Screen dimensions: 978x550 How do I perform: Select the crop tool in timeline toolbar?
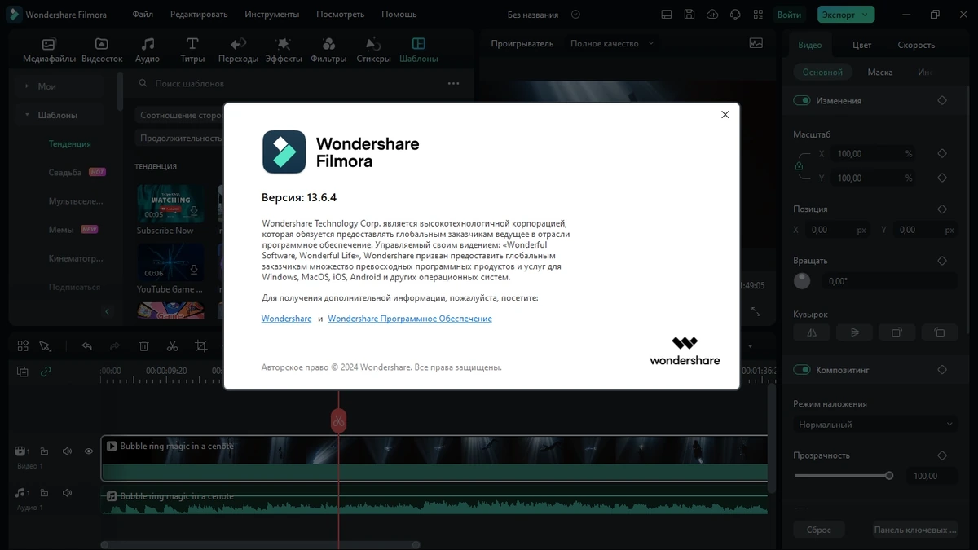coord(200,346)
